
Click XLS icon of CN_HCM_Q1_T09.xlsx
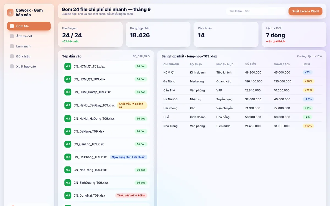pos(68,66)
